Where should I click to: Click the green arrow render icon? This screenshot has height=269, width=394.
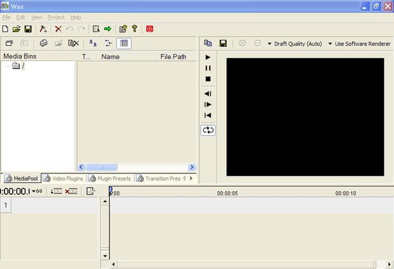[x=108, y=29]
